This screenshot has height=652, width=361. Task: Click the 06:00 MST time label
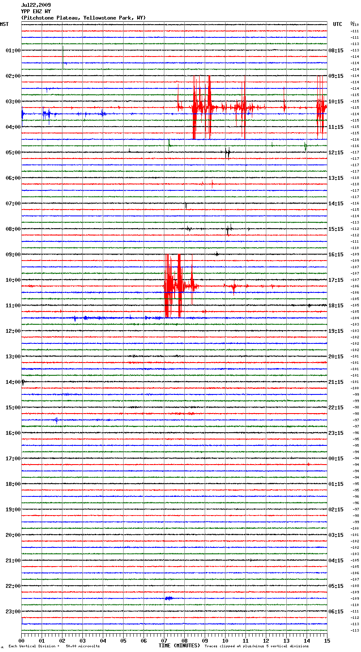point(13,178)
